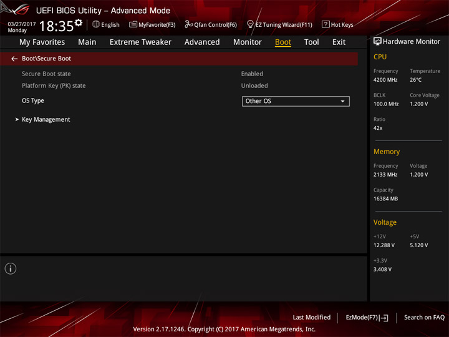
Task: Click the Ratio value 42x
Action: [x=378, y=128]
